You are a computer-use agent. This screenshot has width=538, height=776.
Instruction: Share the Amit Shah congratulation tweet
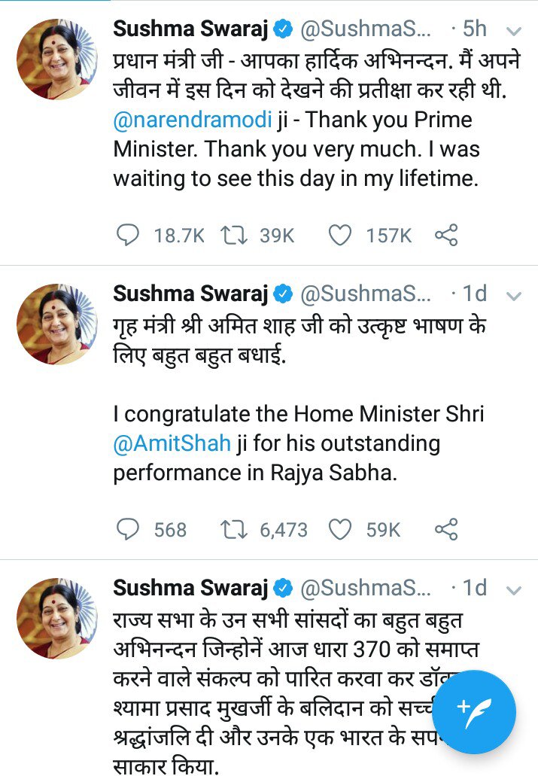point(446,529)
